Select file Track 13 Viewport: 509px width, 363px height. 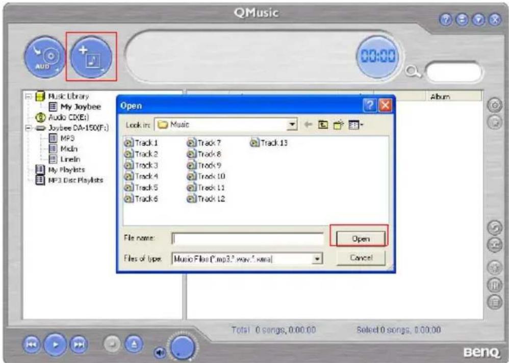[x=269, y=143]
